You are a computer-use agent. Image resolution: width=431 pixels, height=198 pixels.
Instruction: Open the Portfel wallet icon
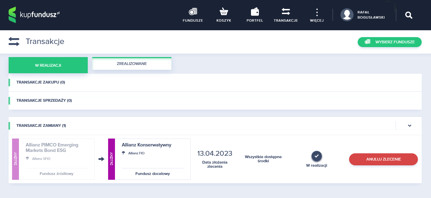point(255,12)
